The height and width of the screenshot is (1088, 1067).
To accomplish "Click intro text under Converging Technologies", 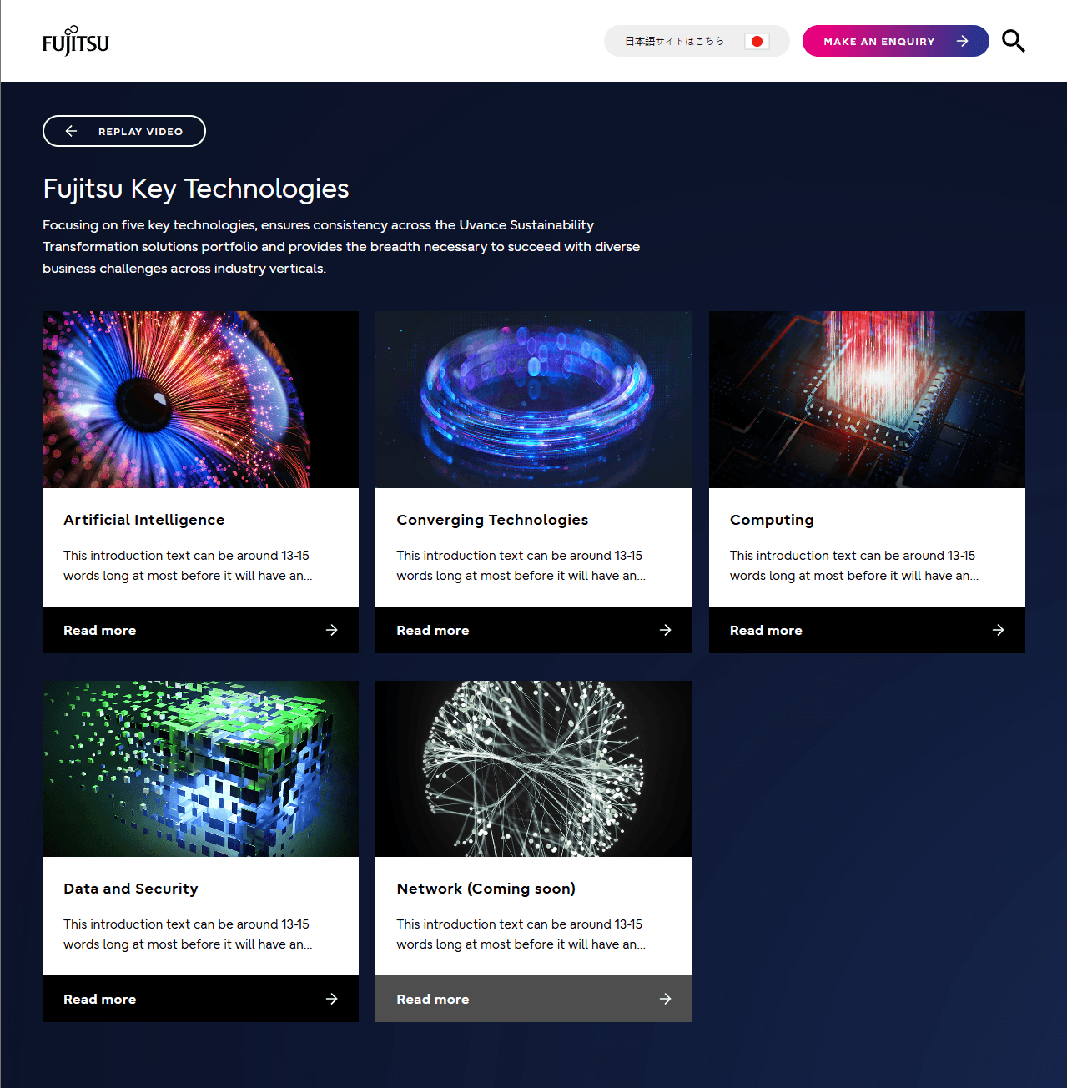I will (x=521, y=566).
